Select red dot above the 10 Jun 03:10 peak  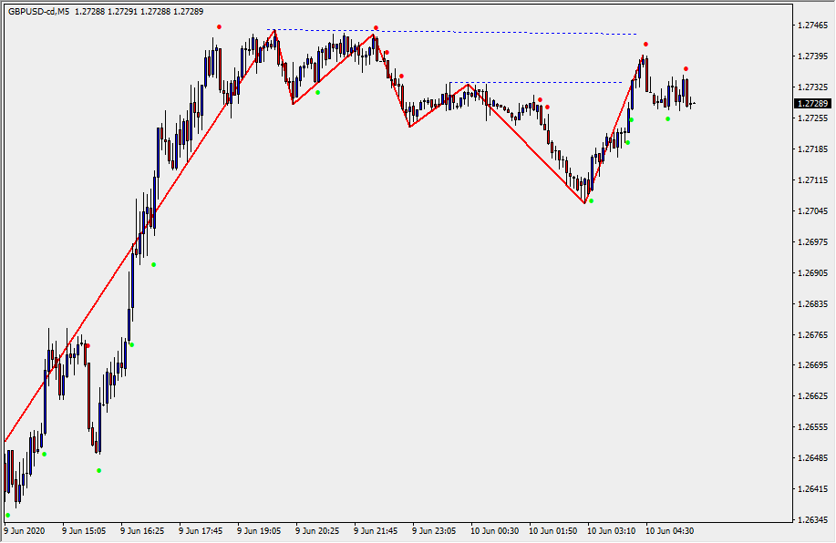coord(645,44)
